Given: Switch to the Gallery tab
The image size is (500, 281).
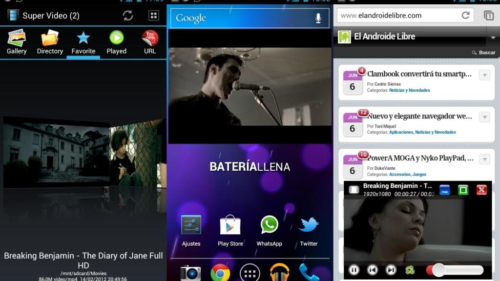Looking at the screenshot, I should (x=16, y=42).
